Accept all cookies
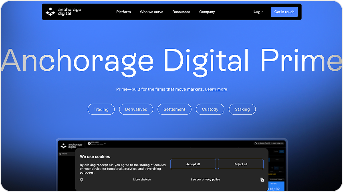This screenshot has height=192, width=343. click(x=193, y=164)
